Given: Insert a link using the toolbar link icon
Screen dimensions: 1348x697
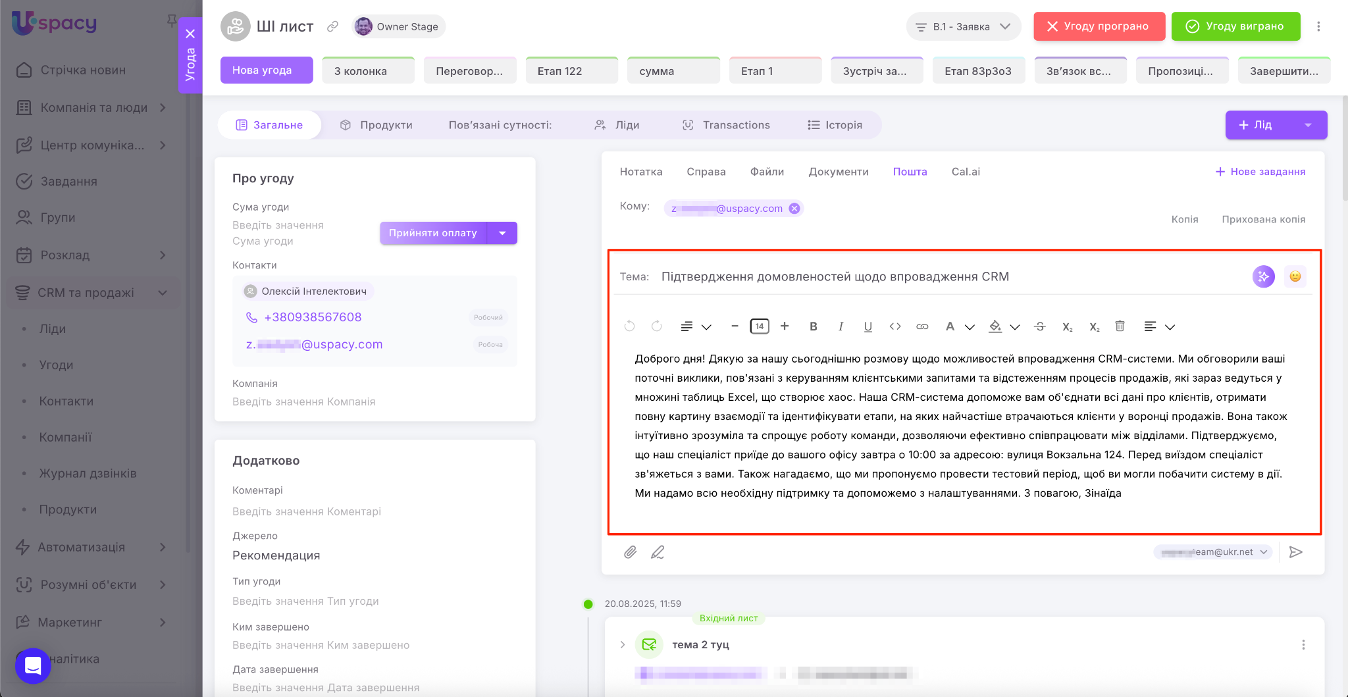Looking at the screenshot, I should 922,326.
